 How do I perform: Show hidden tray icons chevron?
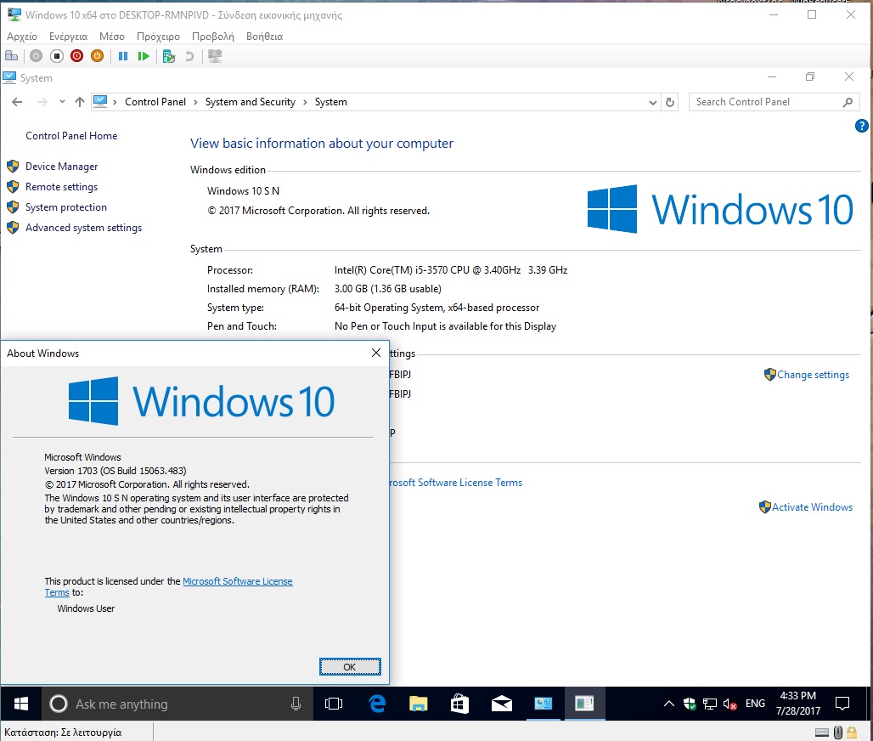(x=668, y=704)
